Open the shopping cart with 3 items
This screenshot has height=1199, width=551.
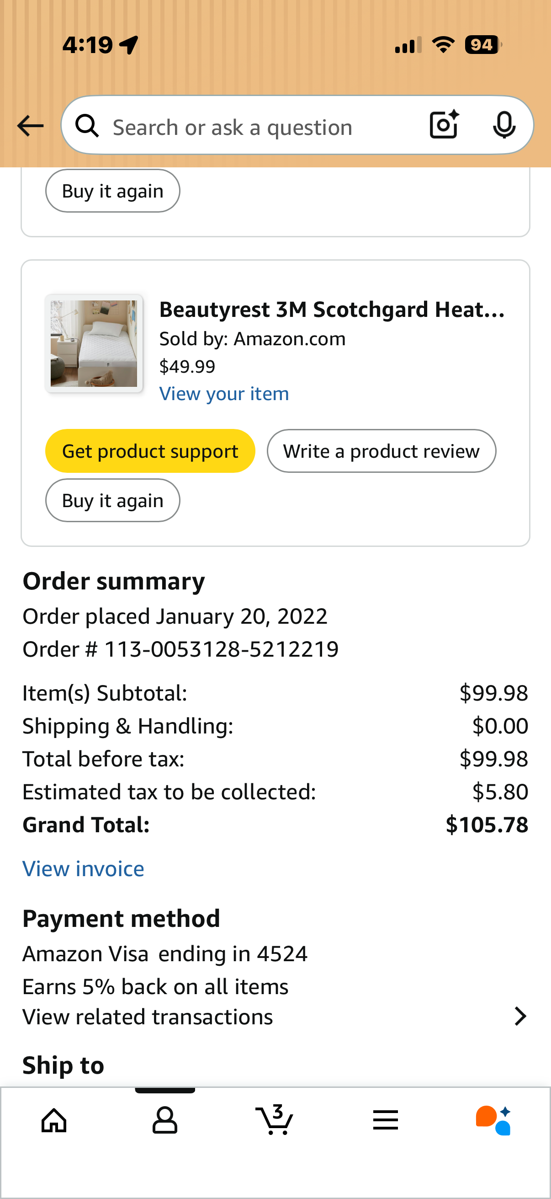[x=274, y=1119]
